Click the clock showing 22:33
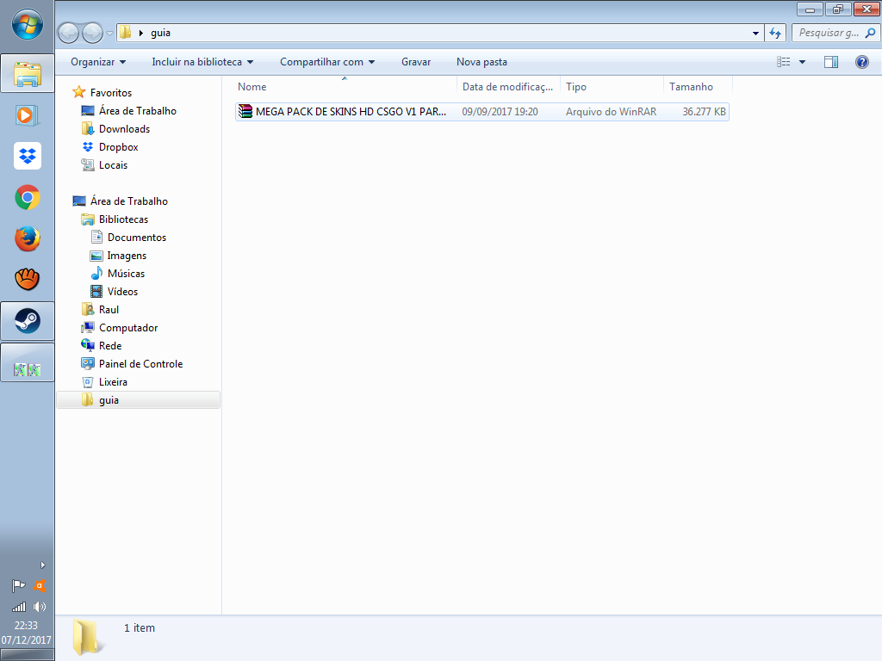 tap(27, 625)
